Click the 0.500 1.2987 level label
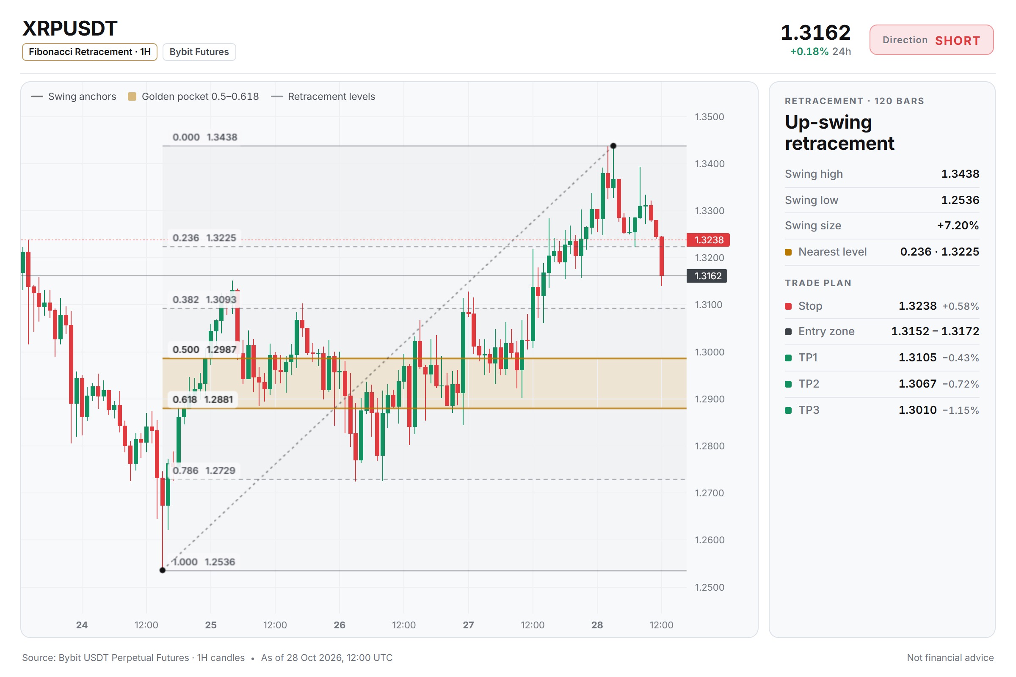 204,350
